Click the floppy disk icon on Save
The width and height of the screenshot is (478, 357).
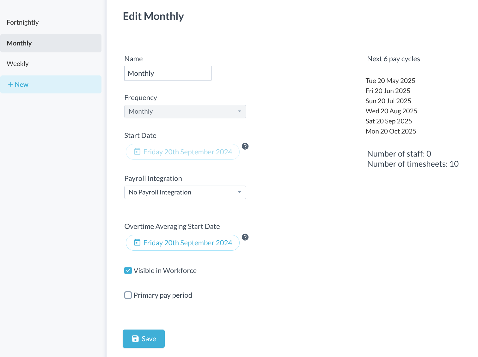pos(135,339)
